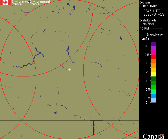Select the dark purple 20 cm/hr swatch
The image size is (168, 139).
click(x=153, y=44)
